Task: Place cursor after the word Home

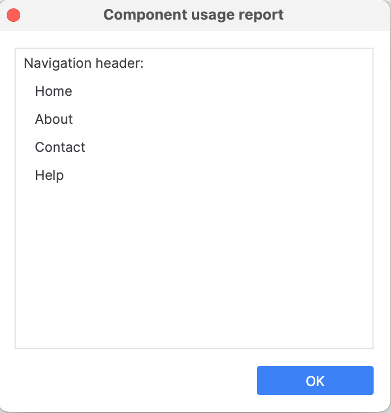Action: pos(73,91)
